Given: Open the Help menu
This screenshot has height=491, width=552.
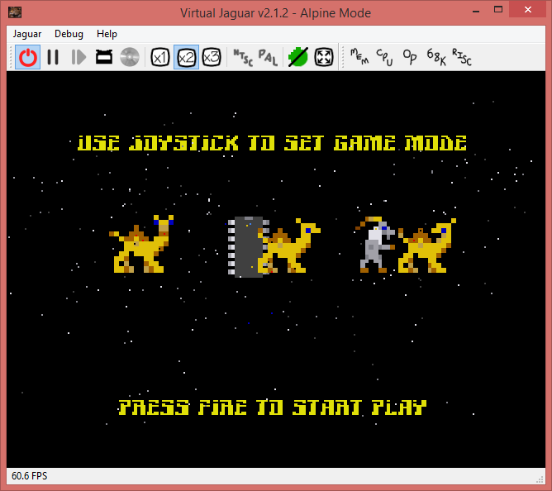Looking at the screenshot, I should click(x=107, y=34).
